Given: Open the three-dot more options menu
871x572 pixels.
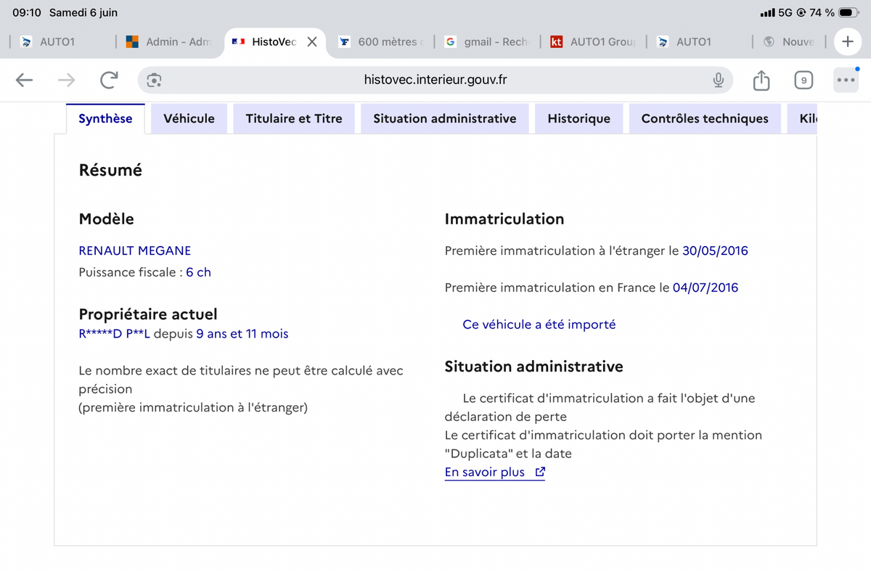Looking at the screenshot, I should [x=846, y=81].
